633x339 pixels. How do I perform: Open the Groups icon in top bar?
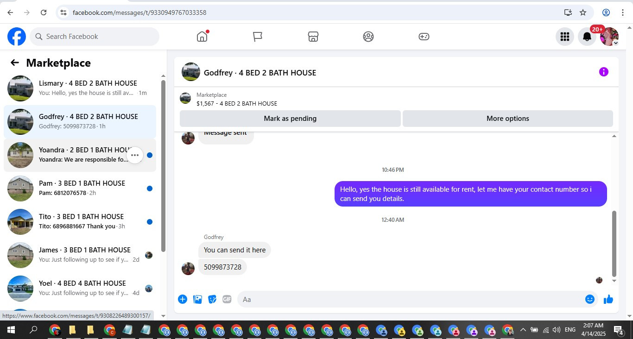click(368, 37)
